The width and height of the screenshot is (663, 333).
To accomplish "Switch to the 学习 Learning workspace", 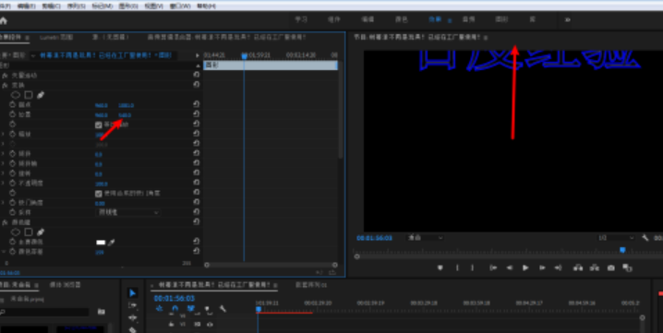I will [301, 20].
